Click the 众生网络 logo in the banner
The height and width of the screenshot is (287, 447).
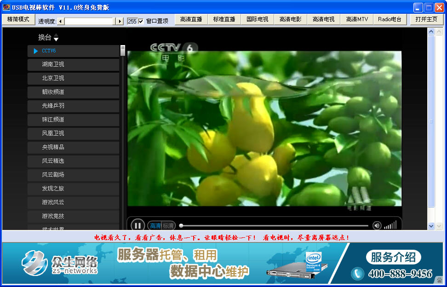coord(60,263)
